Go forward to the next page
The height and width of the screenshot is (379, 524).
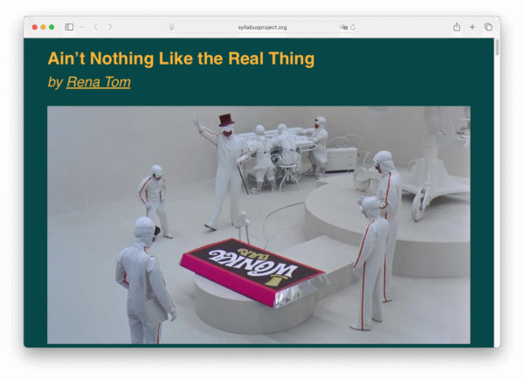(110, 27)
